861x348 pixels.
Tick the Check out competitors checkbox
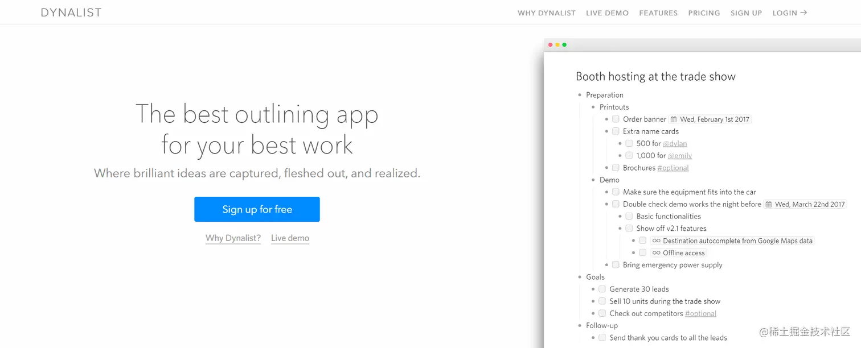[x=602, y=313]
